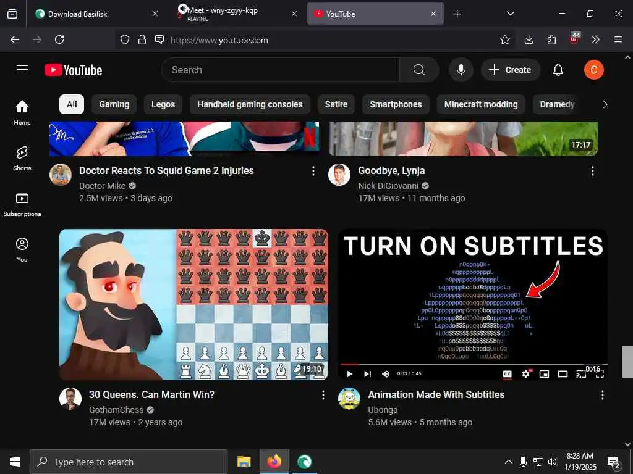633x474 pixels.
Task: Play the Animation Made With Subtitles preview
Action: pos(349,374)
